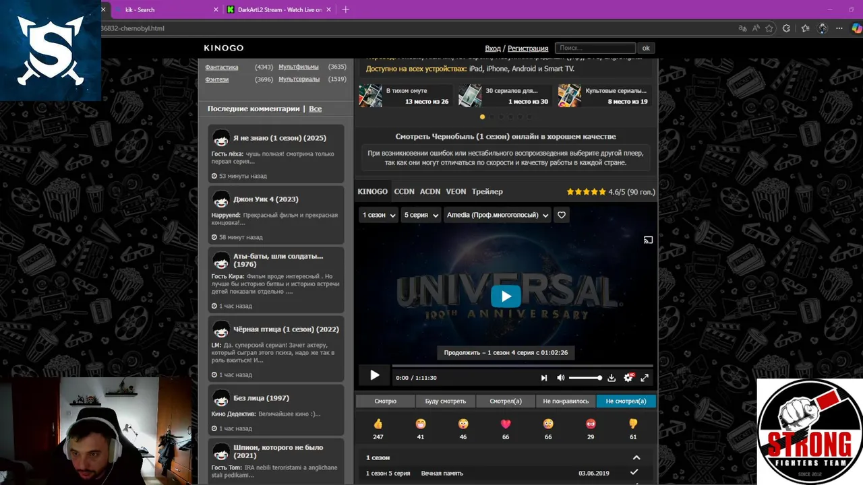Open the browser profile avatar

[823, 28]
